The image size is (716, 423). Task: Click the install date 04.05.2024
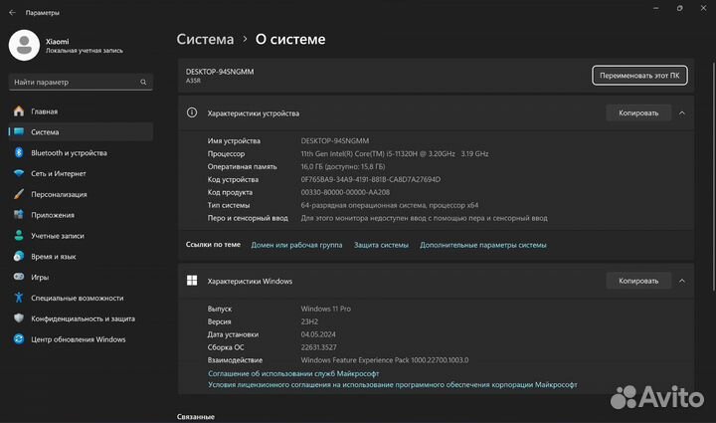(x=318, y=334)
